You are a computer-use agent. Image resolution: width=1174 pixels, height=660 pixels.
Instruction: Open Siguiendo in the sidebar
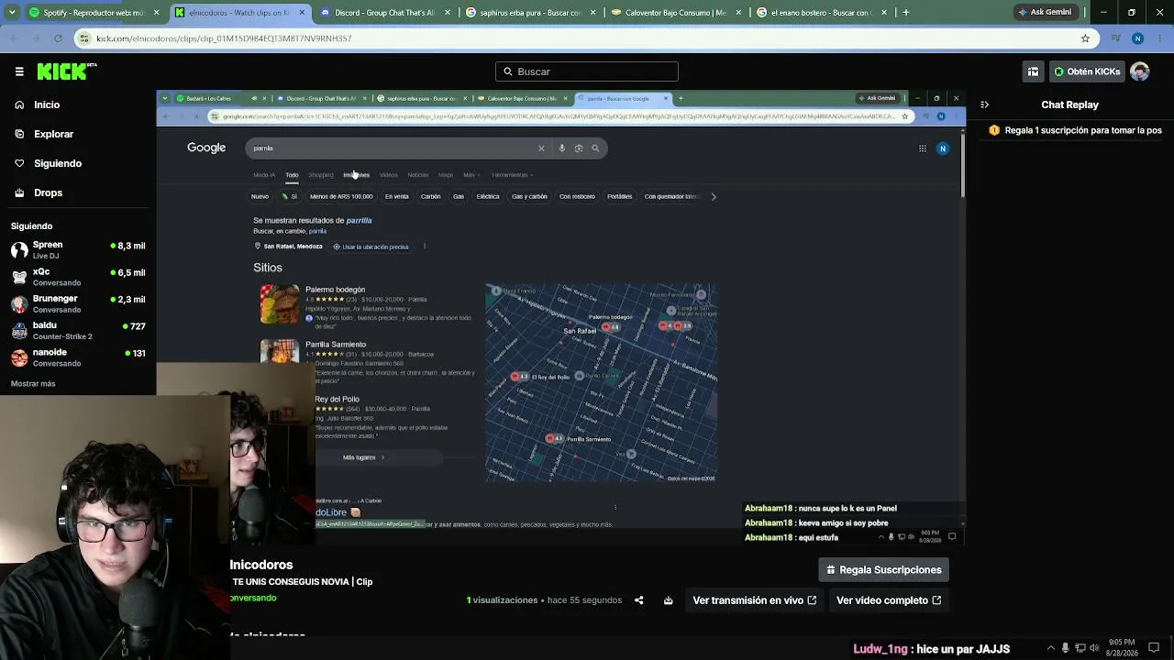pyautogui.click(x=57, y=163)
